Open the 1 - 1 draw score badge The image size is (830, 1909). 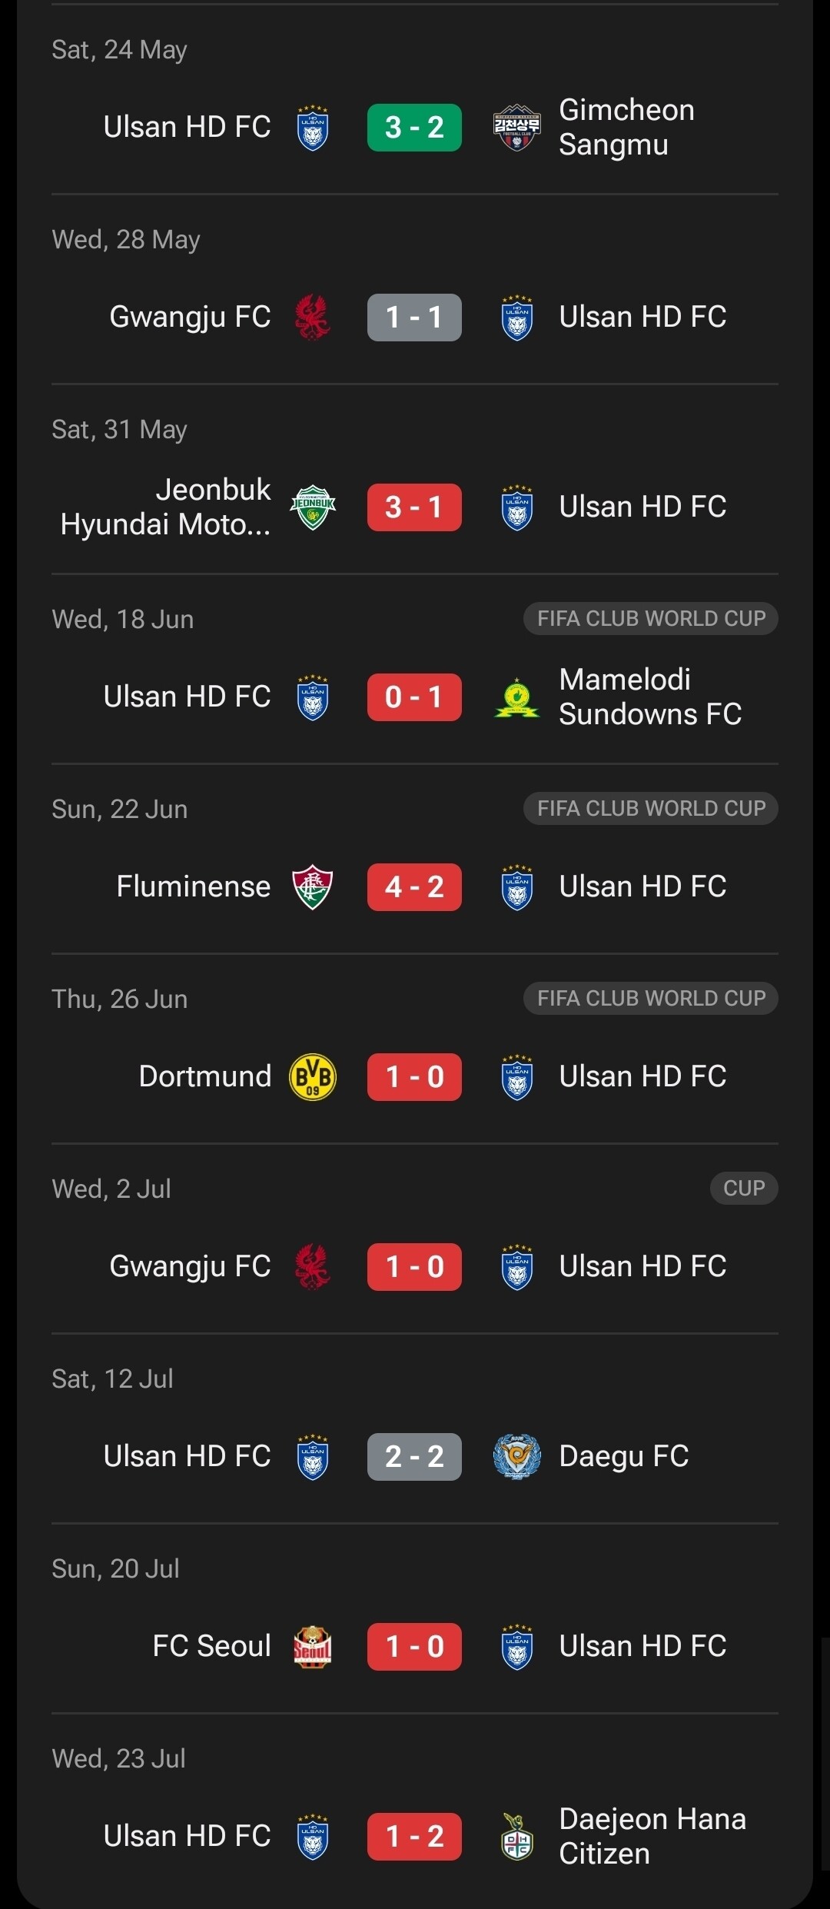pyautogui.click(x=414, y=318)
